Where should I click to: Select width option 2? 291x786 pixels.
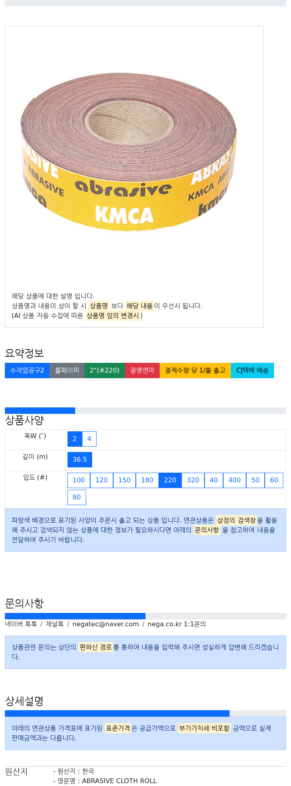coord(75,439)
